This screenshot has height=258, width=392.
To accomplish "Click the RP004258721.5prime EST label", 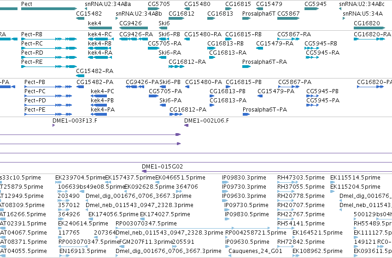I will 256,233.
